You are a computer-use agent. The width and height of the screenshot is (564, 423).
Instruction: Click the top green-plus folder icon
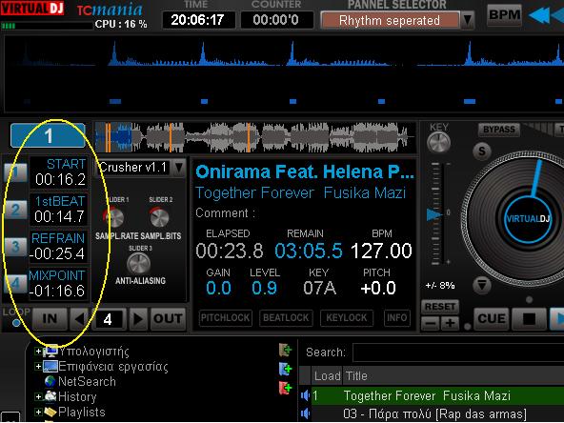click(x=285, y=350)
